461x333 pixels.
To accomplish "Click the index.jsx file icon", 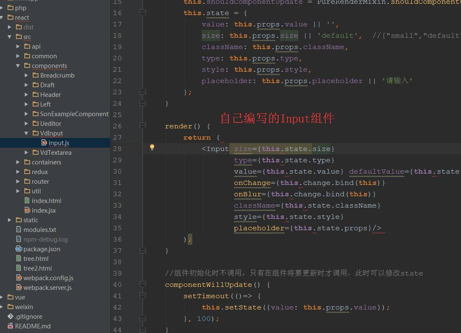I will tap(27, 211).
